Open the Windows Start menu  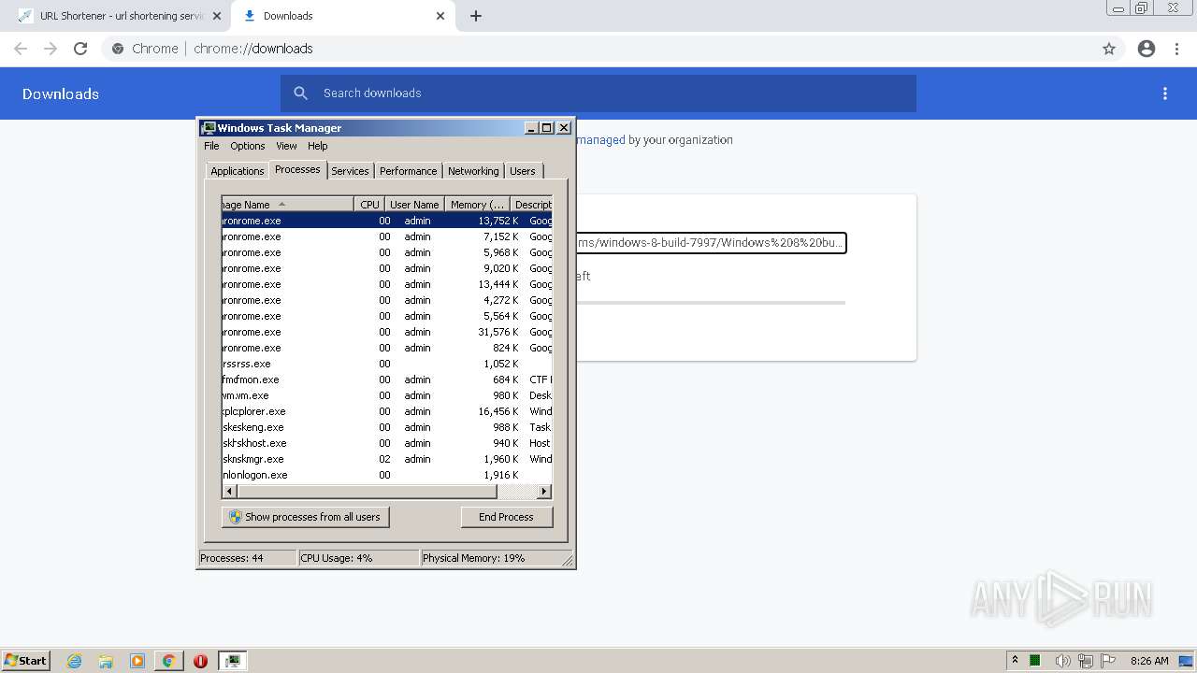click(26, 661)
